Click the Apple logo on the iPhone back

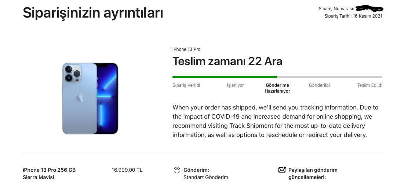pos(80,97)
